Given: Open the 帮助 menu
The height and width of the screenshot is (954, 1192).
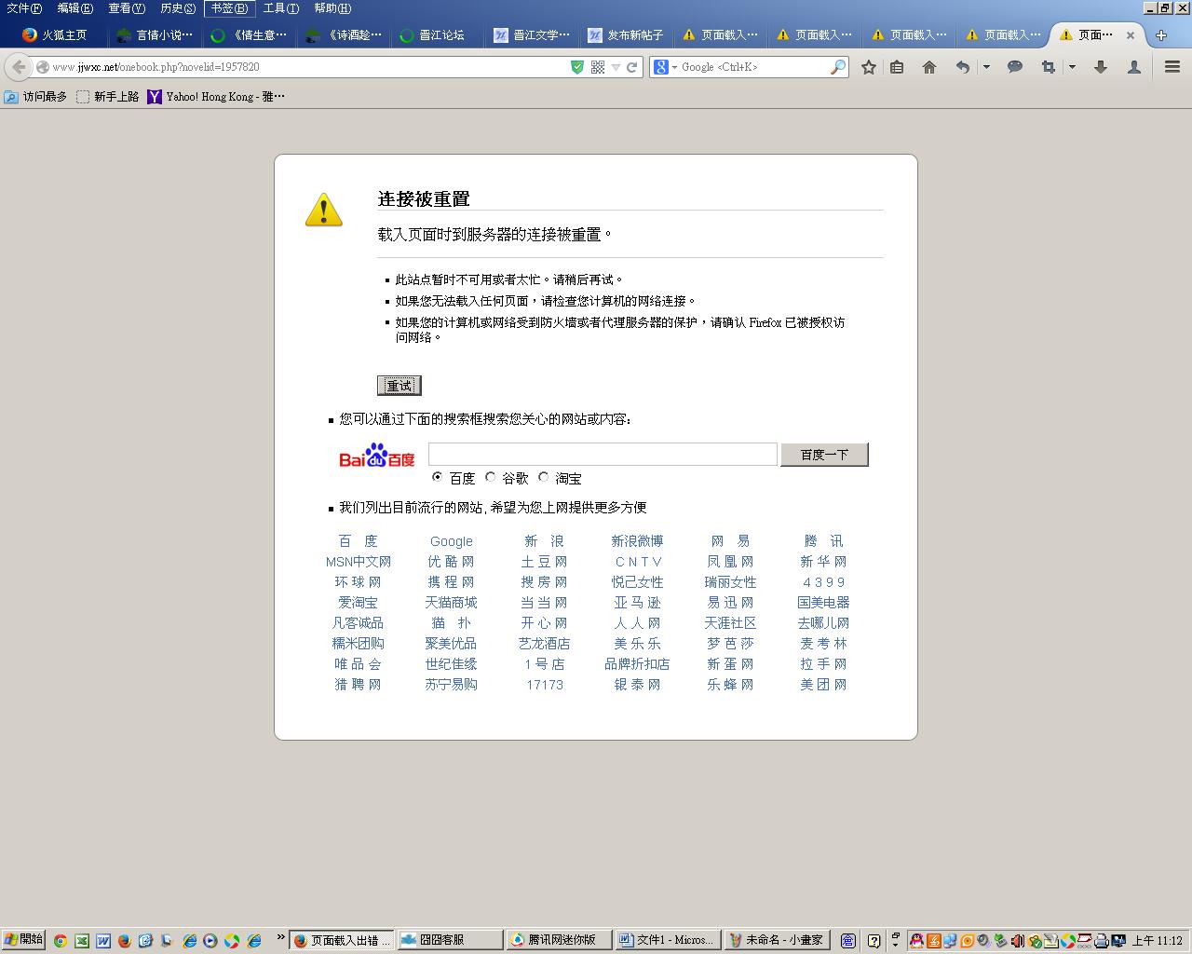Looking at the screenshot, I should [332, 8].
